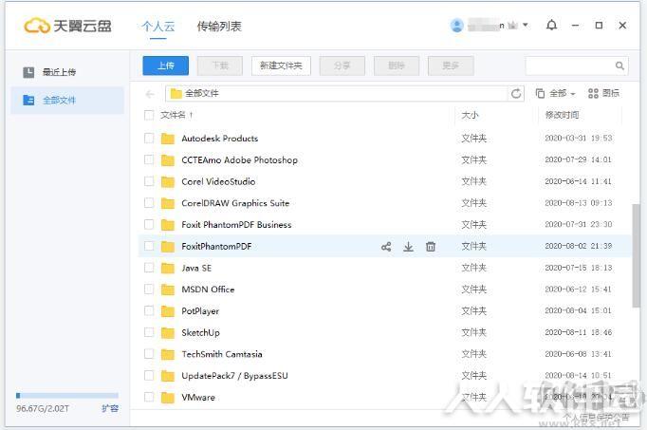Check the Foxit PhantomPDF Business checkbox
The height and width of the screenshot is (430, 647).
(149, 224)
